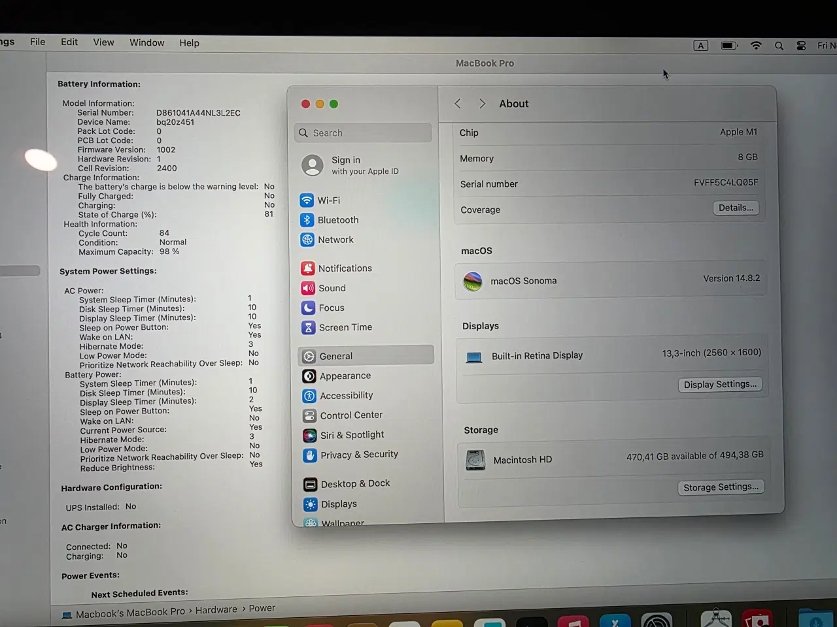
Task: Open Storage Settings for Macintosh HD
Action: point(721,487)
